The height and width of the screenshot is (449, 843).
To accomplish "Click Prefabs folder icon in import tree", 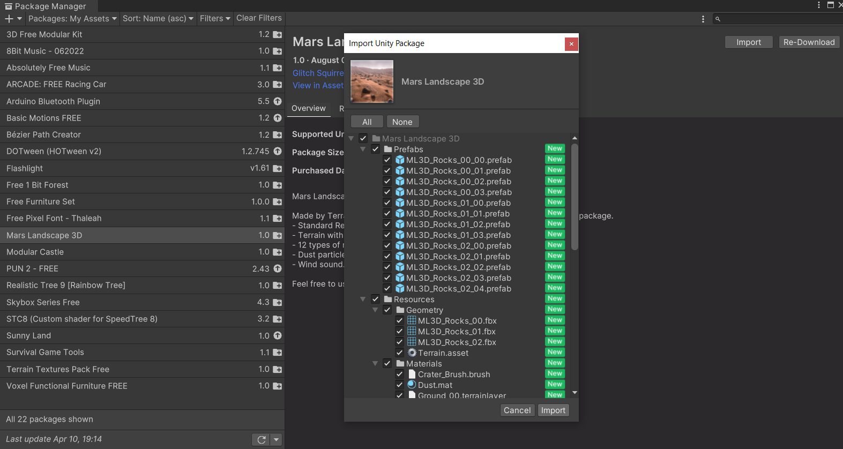I will 388,149.
